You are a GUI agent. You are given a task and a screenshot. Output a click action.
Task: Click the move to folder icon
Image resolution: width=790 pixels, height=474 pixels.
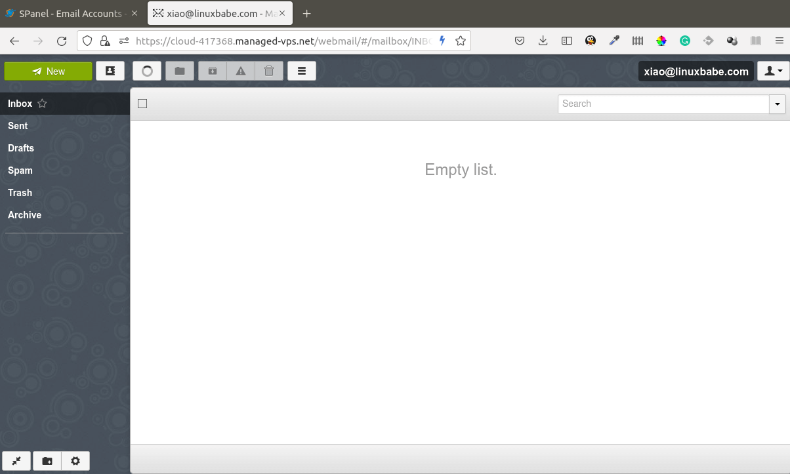click(x=180, y=71)
